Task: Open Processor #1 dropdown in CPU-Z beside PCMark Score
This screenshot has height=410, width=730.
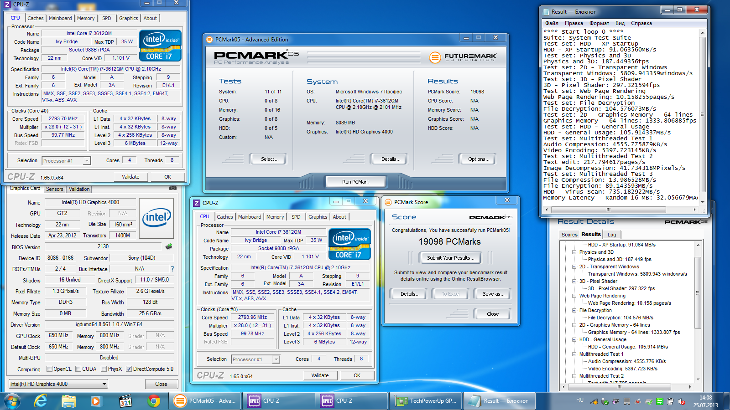Action: tap(255, 359)
